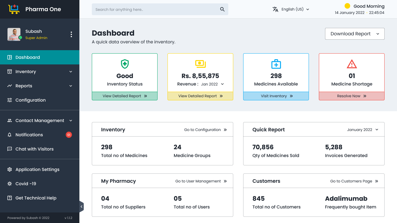Focus the Search for anything here field
Image resolution: width=397 pixels, height=223 pixels.
point(160,9)
